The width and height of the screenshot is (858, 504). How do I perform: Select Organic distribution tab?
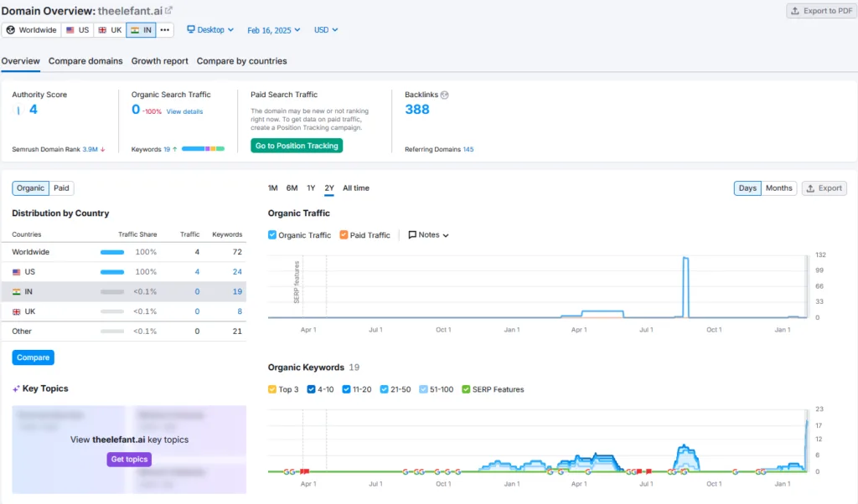coord(30,188)
